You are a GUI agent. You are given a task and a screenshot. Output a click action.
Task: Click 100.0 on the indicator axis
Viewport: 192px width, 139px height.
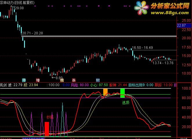(186, 88)
